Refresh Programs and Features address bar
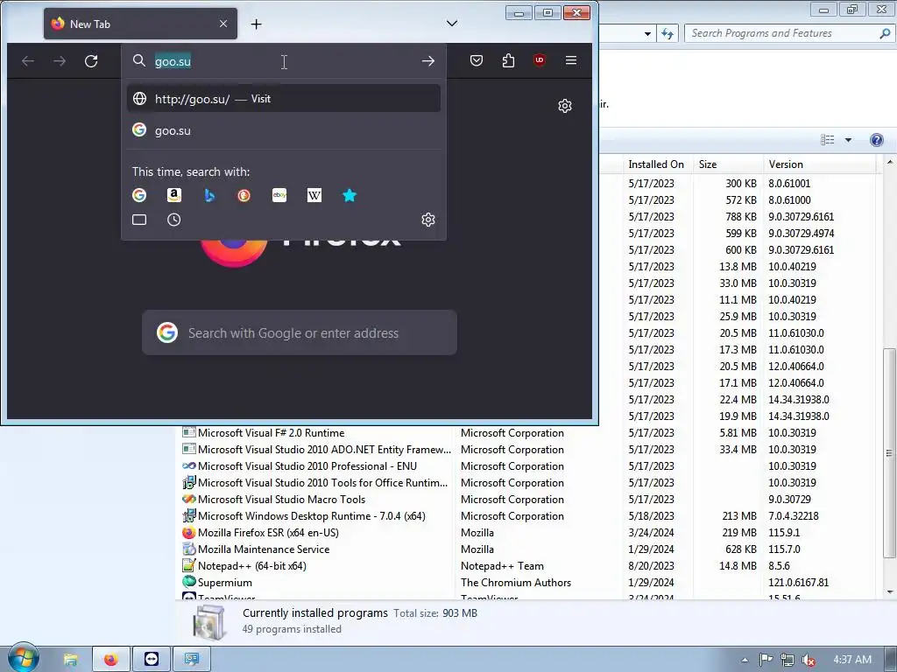 (667, 33)
